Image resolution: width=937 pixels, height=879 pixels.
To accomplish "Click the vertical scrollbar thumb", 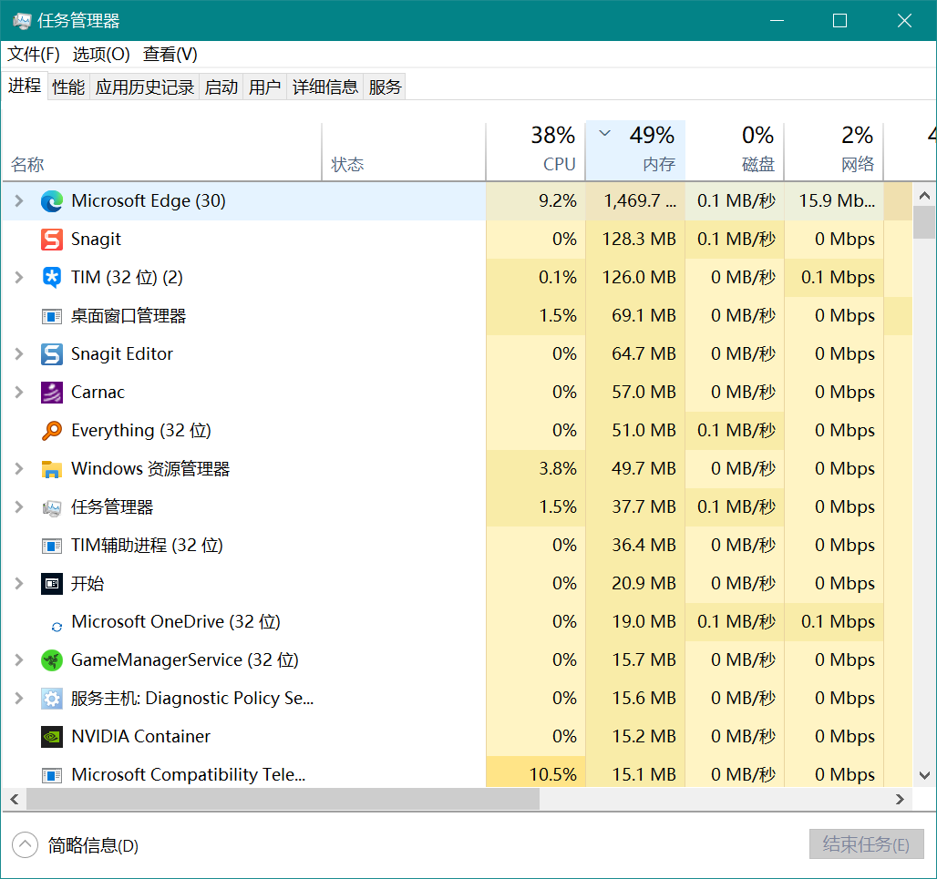I will [x=924, y=223].
